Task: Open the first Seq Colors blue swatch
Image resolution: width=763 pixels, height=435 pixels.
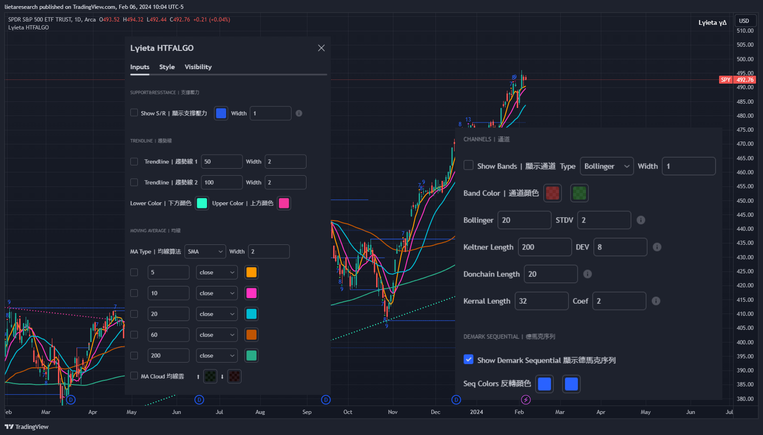Action: [x=545, y=384]
